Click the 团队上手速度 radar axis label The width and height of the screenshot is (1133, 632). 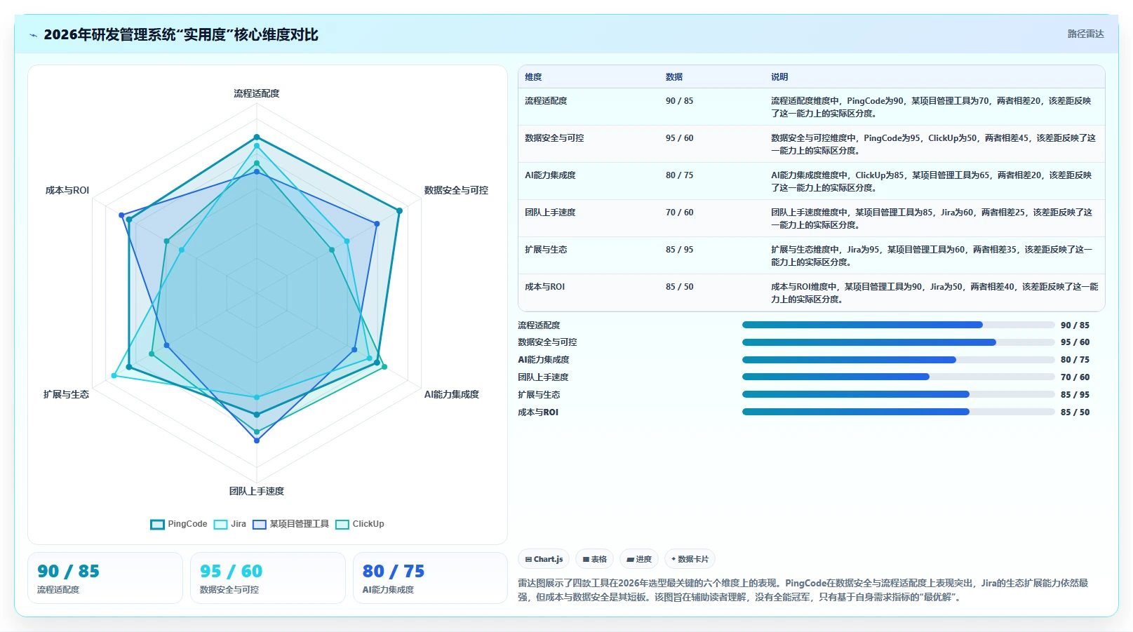[257, 491]
